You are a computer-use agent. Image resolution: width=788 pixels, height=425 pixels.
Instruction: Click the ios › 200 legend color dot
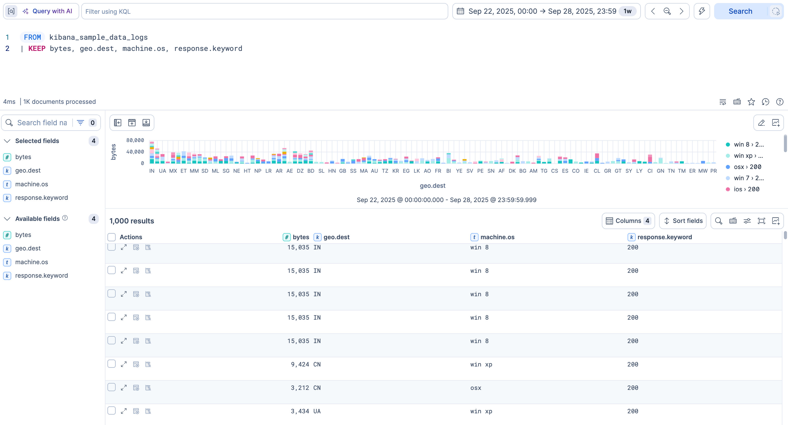[x=728, y=189]
